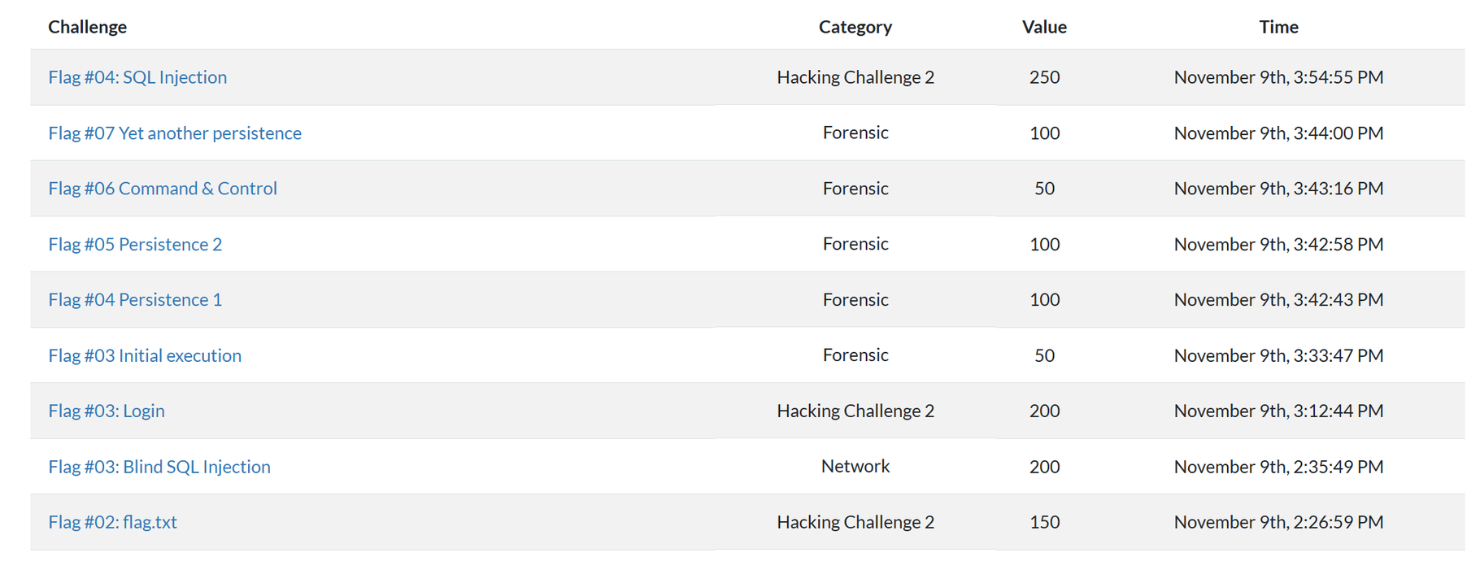
Task: Open the Flag #05 Persistence 2 challenge
Action: (135, 245)
